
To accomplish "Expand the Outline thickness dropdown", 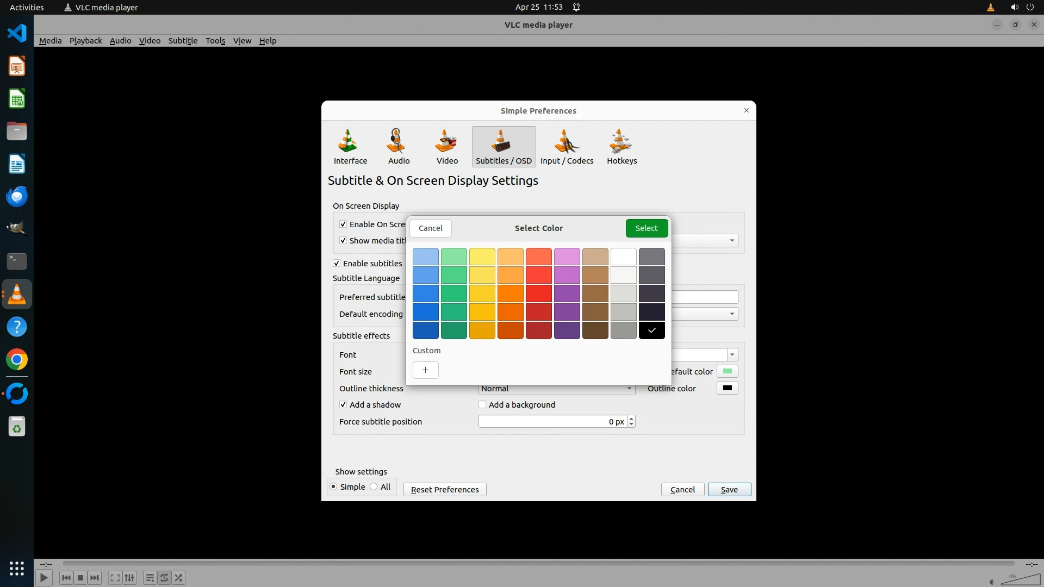I will coord(629,389).
